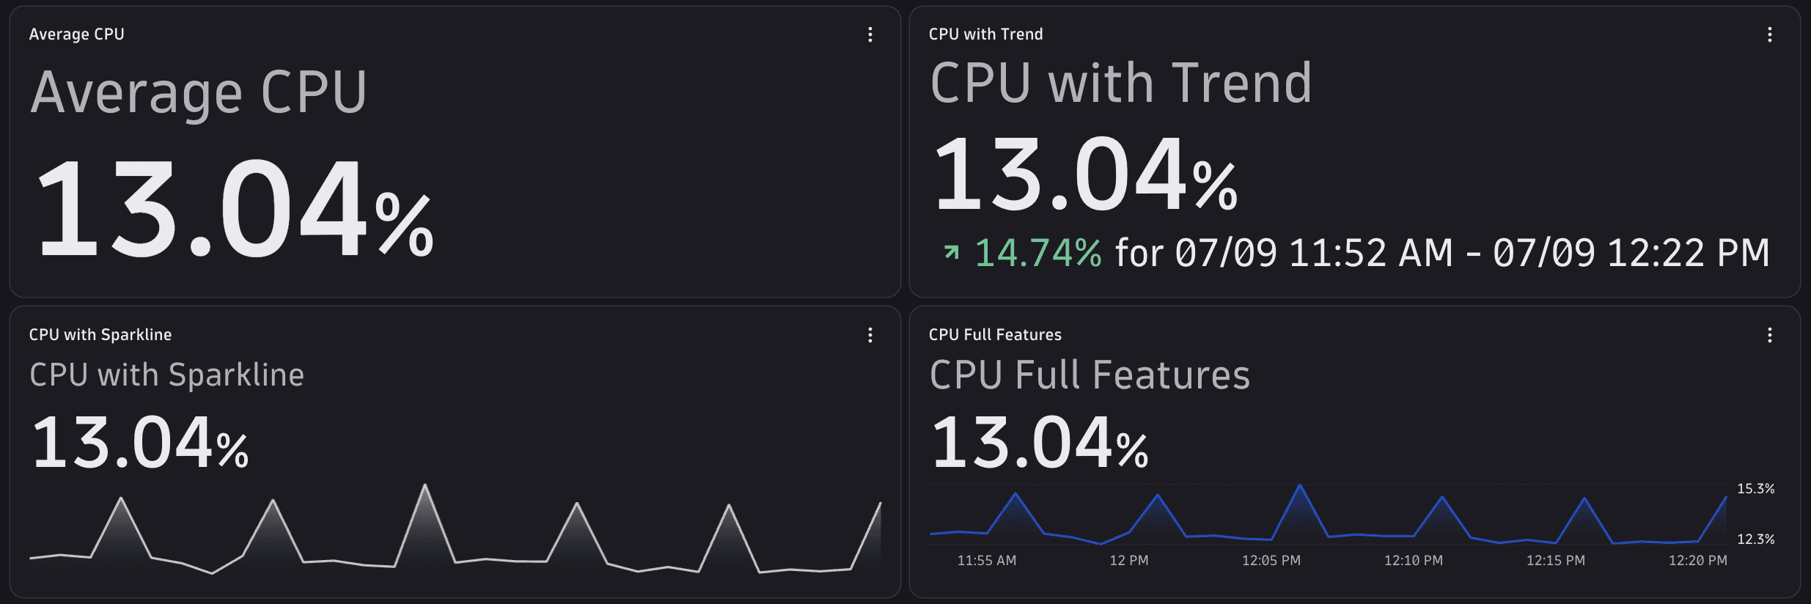Viewport: 1811px width, 604px height.
Task: Select the CPU with Trend tile title
Action: point(985,34)
